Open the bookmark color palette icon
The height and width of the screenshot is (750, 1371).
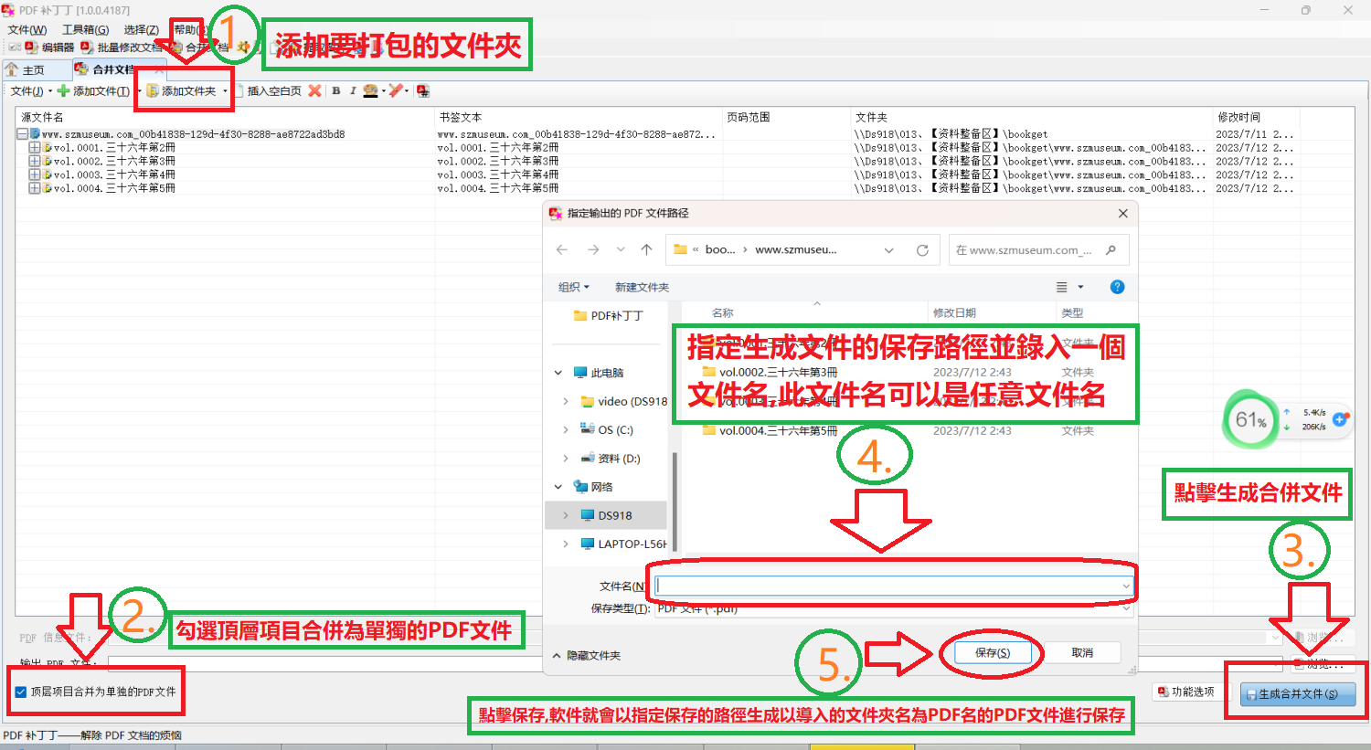tap(370, 90)
